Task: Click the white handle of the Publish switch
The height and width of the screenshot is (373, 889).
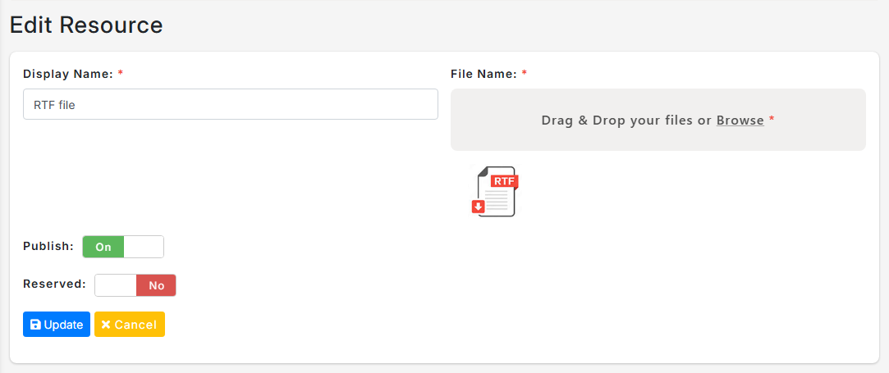Action: point(144,247)
